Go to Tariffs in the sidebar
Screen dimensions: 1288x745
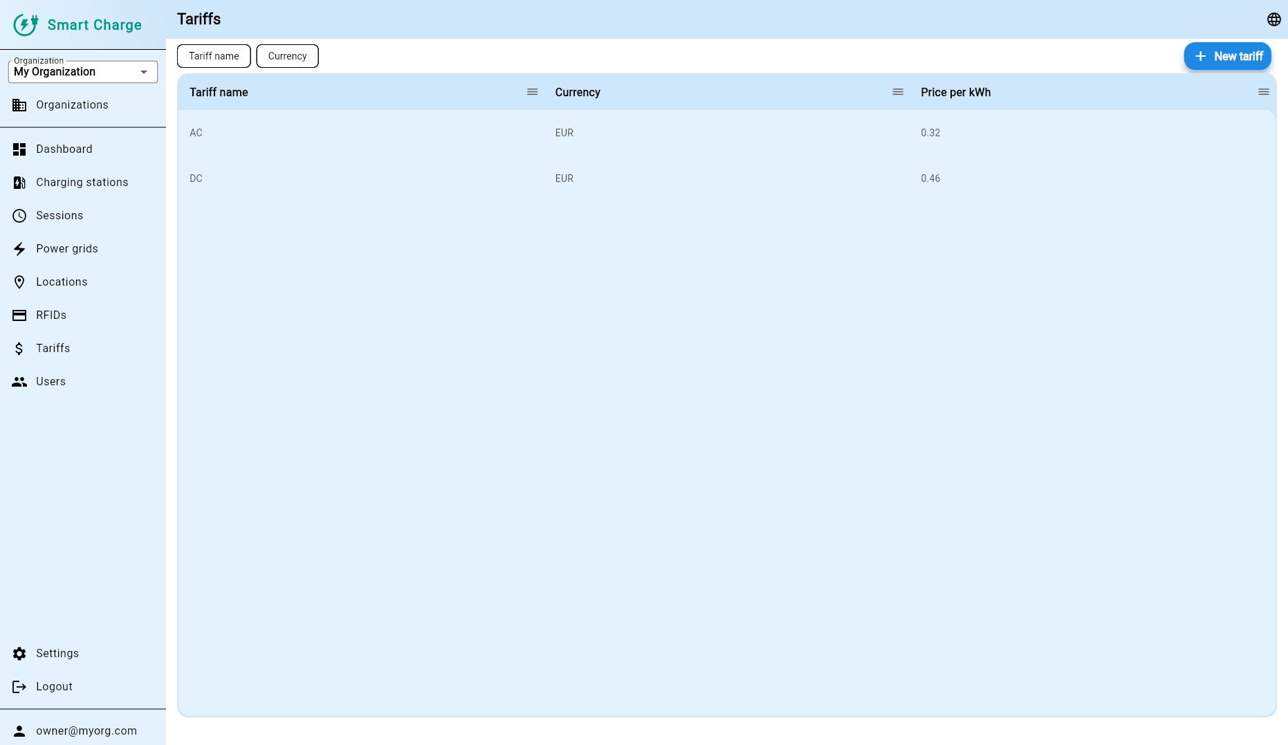coord(53,349)
